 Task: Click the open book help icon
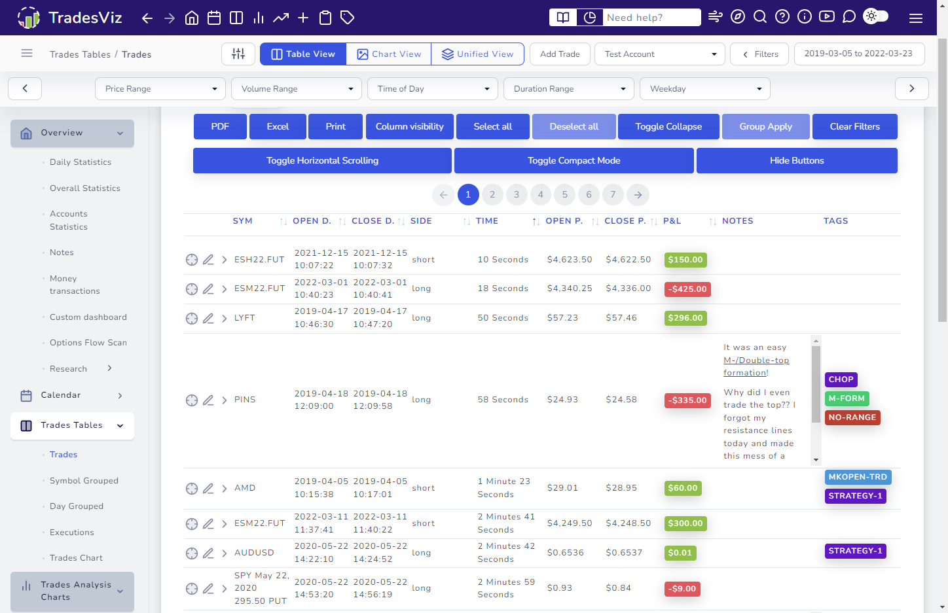coord(563,18)
